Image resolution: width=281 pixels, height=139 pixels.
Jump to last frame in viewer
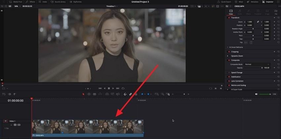(118, 88)
